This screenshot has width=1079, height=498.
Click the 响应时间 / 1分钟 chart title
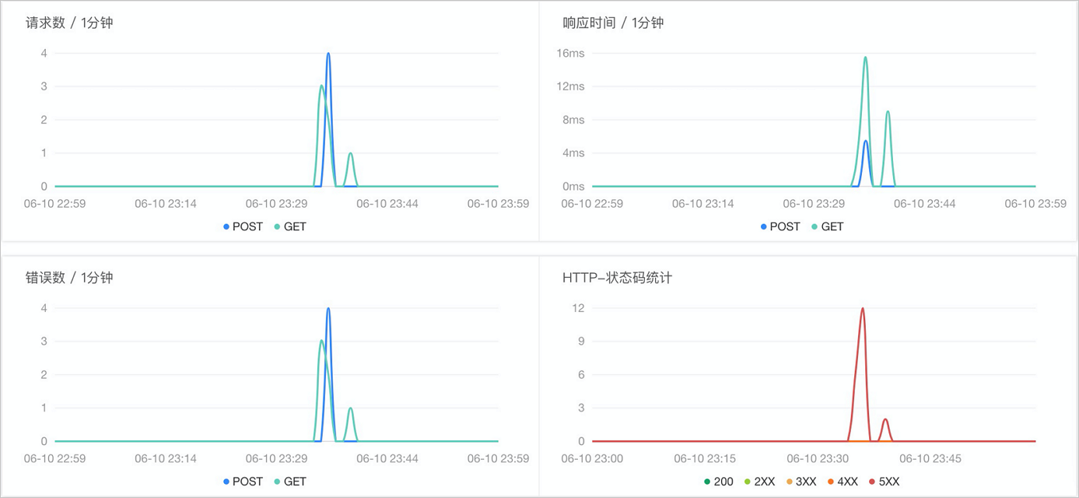tap(613, 23)
